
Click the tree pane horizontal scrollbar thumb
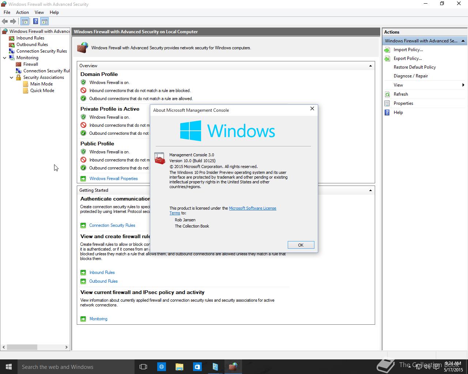click(22, 347)
